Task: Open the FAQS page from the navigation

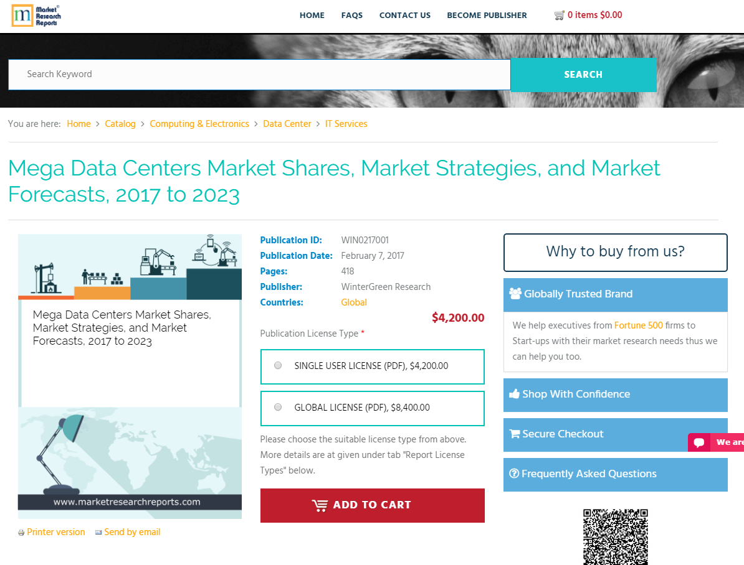Action: [x=351, y=15]
